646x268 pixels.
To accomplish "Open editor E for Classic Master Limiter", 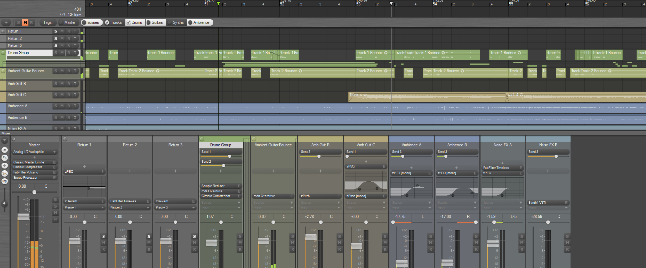I will pyautogui.click(x=55, y=162).
